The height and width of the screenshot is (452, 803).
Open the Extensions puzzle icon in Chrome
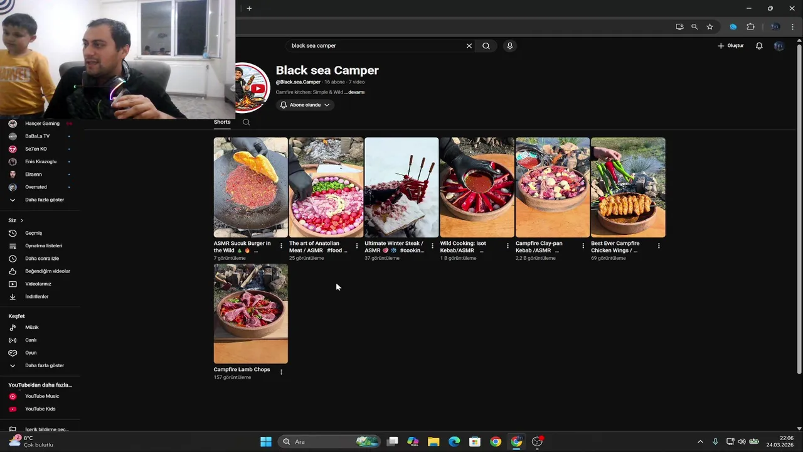click(750, 27)
